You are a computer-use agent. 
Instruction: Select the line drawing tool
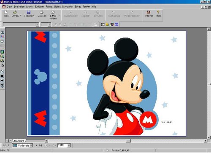pos(2,72)
